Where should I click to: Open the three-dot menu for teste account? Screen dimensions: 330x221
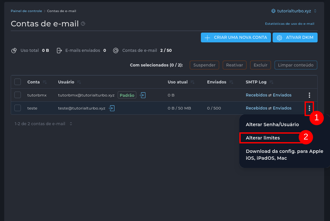[309, 108]
